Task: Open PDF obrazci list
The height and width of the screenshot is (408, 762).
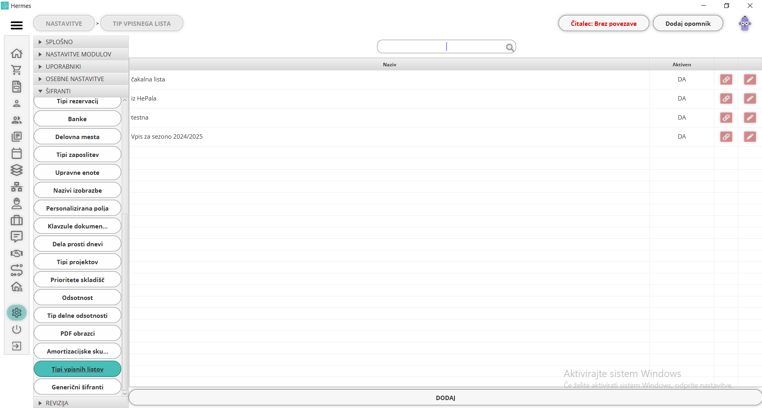Action: [77, 333]
